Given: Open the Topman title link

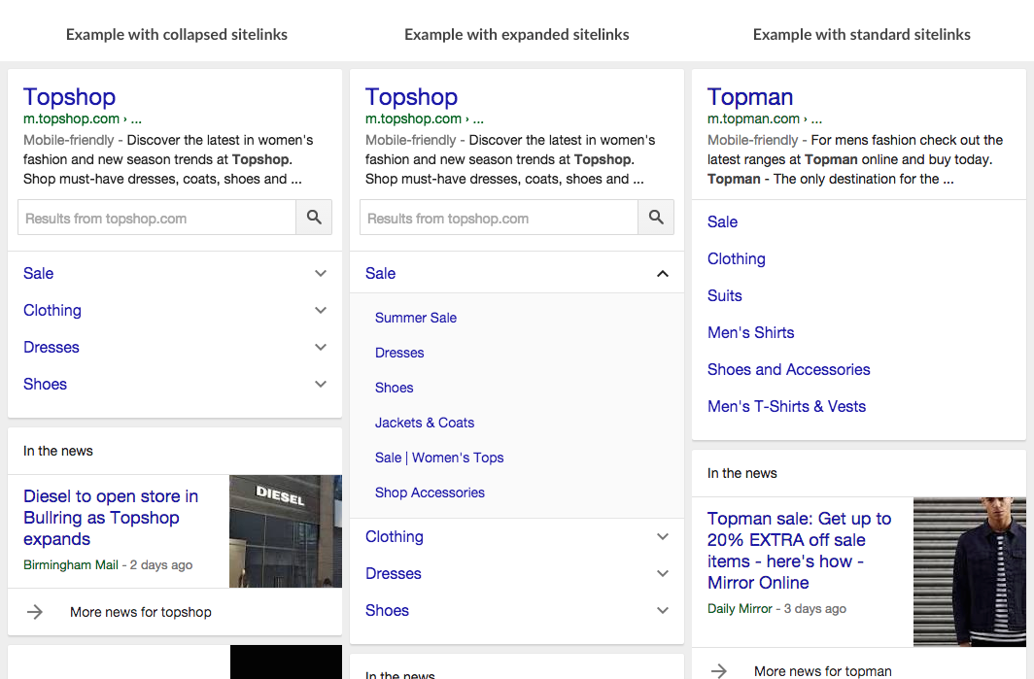Looking at the screenshot, I should point(750,97).
